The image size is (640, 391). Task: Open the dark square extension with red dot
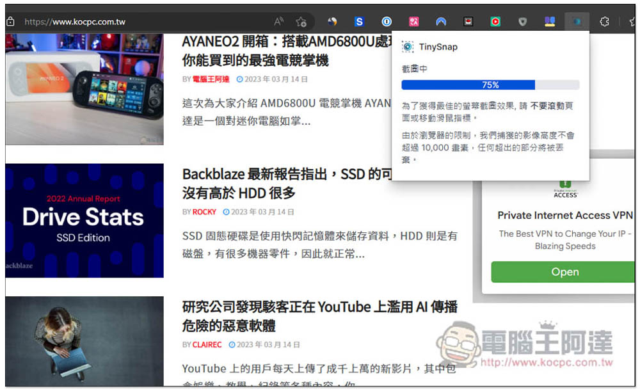point(468,22)
